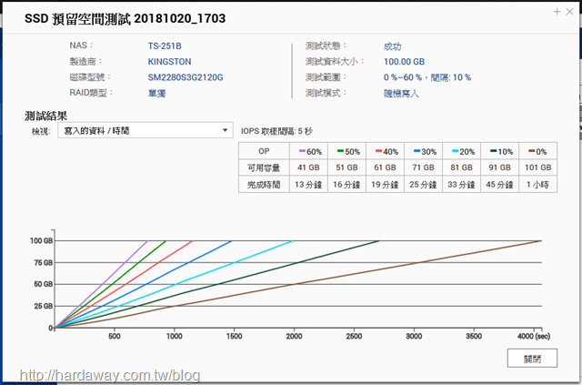Click the 500 x-axis tick label

(x=115, y=337)
